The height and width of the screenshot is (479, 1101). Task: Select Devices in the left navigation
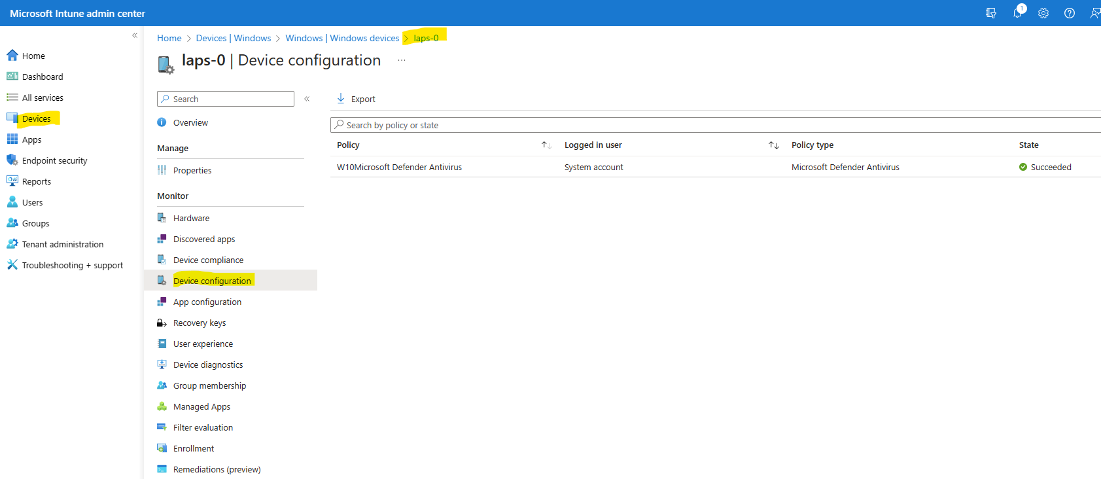36,119
